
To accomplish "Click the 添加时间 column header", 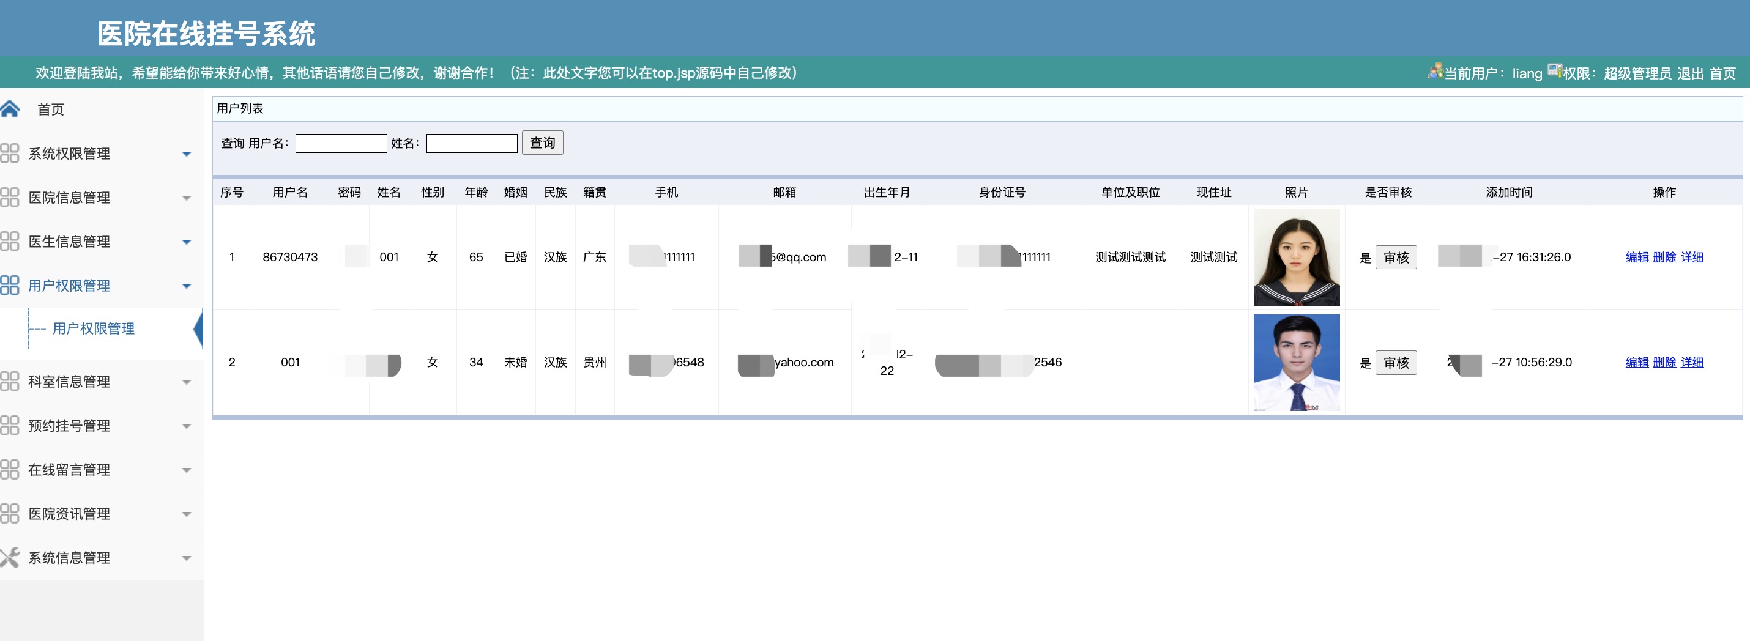I will 1509,192.
